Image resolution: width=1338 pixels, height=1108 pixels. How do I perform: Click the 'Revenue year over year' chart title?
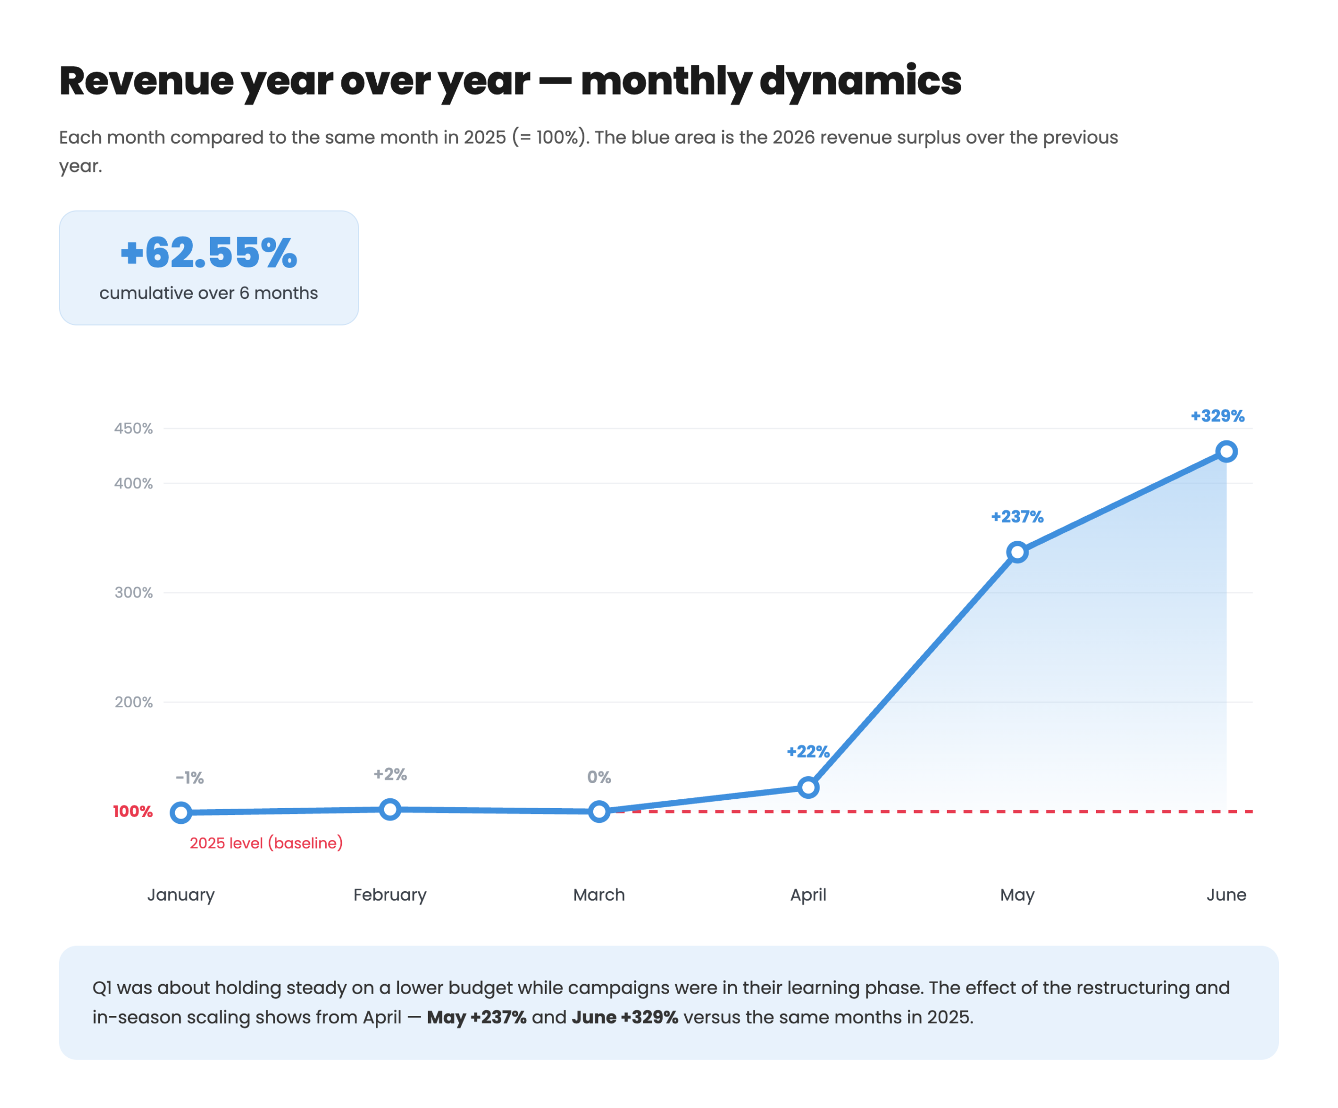tap(510, 81)
